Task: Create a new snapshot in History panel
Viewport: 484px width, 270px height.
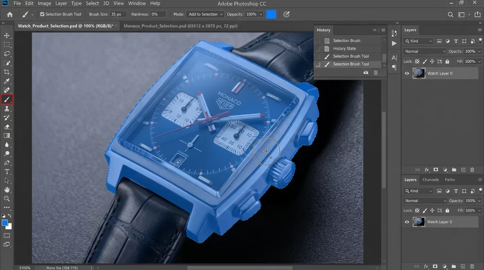Action: (x=366, y=73)
